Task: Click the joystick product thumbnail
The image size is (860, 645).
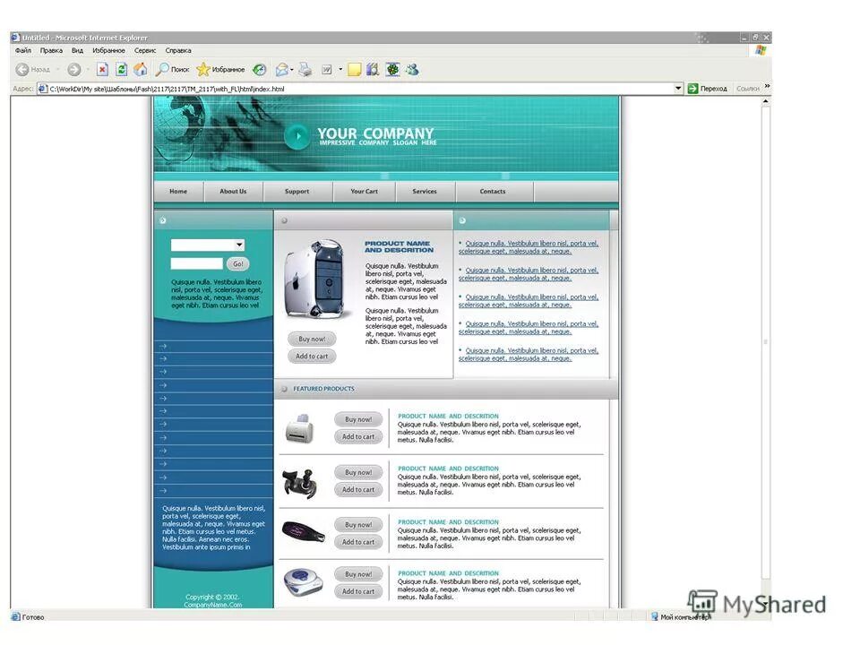Action: [x=299, y=483]
